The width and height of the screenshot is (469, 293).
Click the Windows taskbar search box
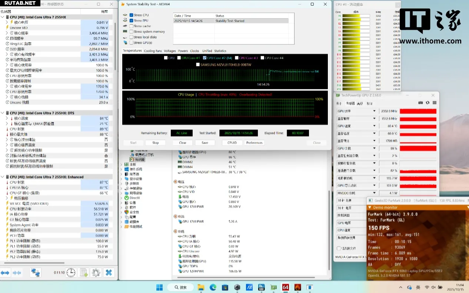[x=180, y=287]
